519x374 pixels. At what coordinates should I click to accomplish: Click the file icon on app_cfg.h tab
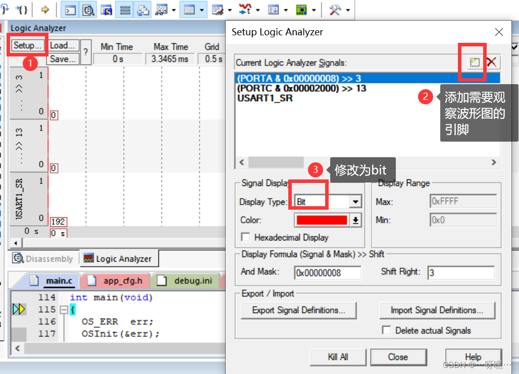point(91,280)
